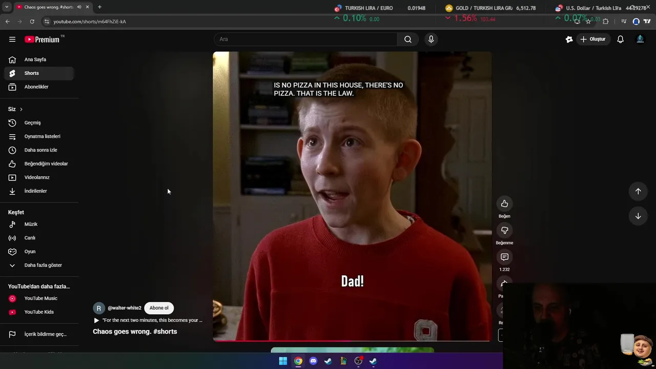Image resolution: width=656 pixels, height=369 pixels.
Task: Click the Shorts video player
Action: click(352, 196)
